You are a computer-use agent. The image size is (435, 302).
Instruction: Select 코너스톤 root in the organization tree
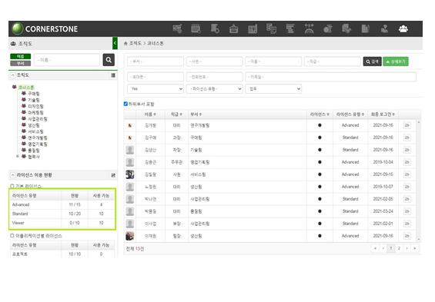click(26, 87)
